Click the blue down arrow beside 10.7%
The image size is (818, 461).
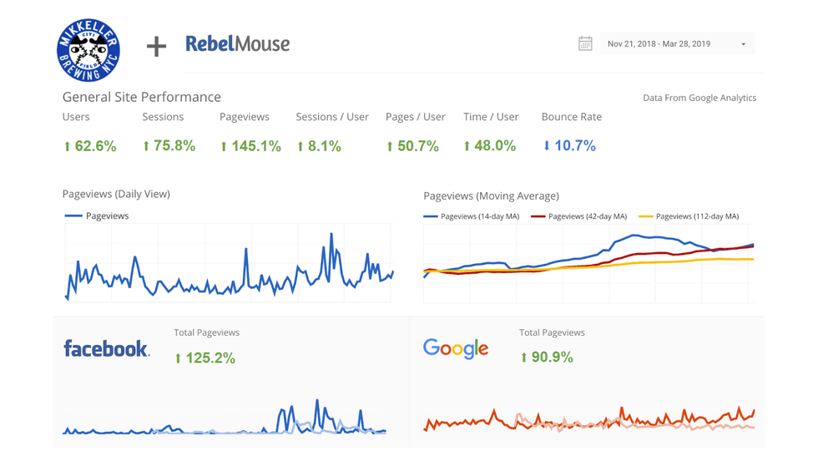(547, 146)
